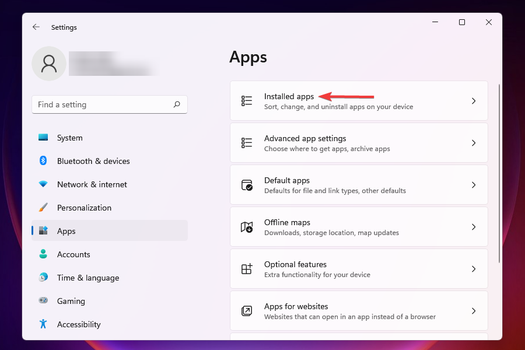This screenshot has width=525, height=350.
Task: Open Optional features via its chevron
Action: point(474,269)
